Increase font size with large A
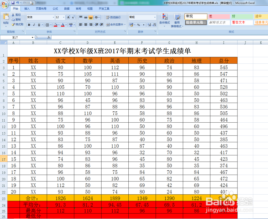The width and height of the screenshot is (268, 219). [x=68, y=17]
